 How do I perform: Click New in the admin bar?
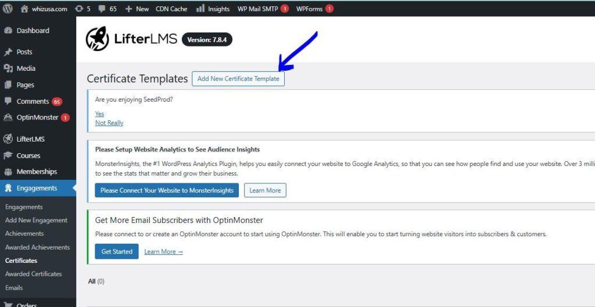pos(142,9)
